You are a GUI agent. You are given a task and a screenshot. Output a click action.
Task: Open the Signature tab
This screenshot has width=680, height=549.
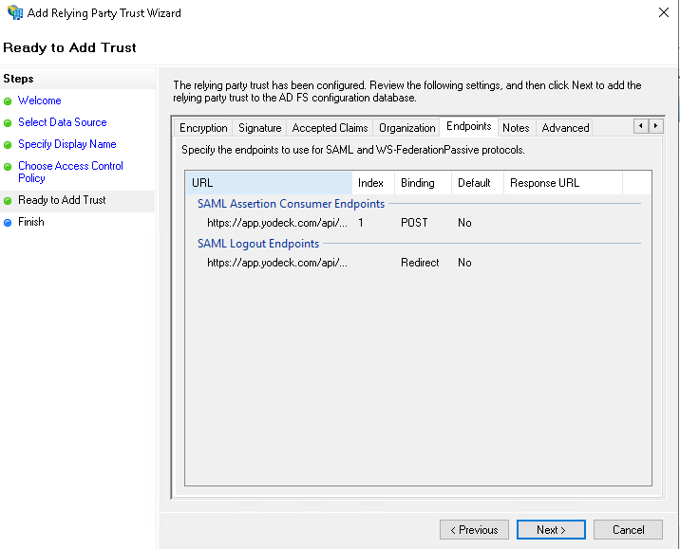tap(259, 128)
